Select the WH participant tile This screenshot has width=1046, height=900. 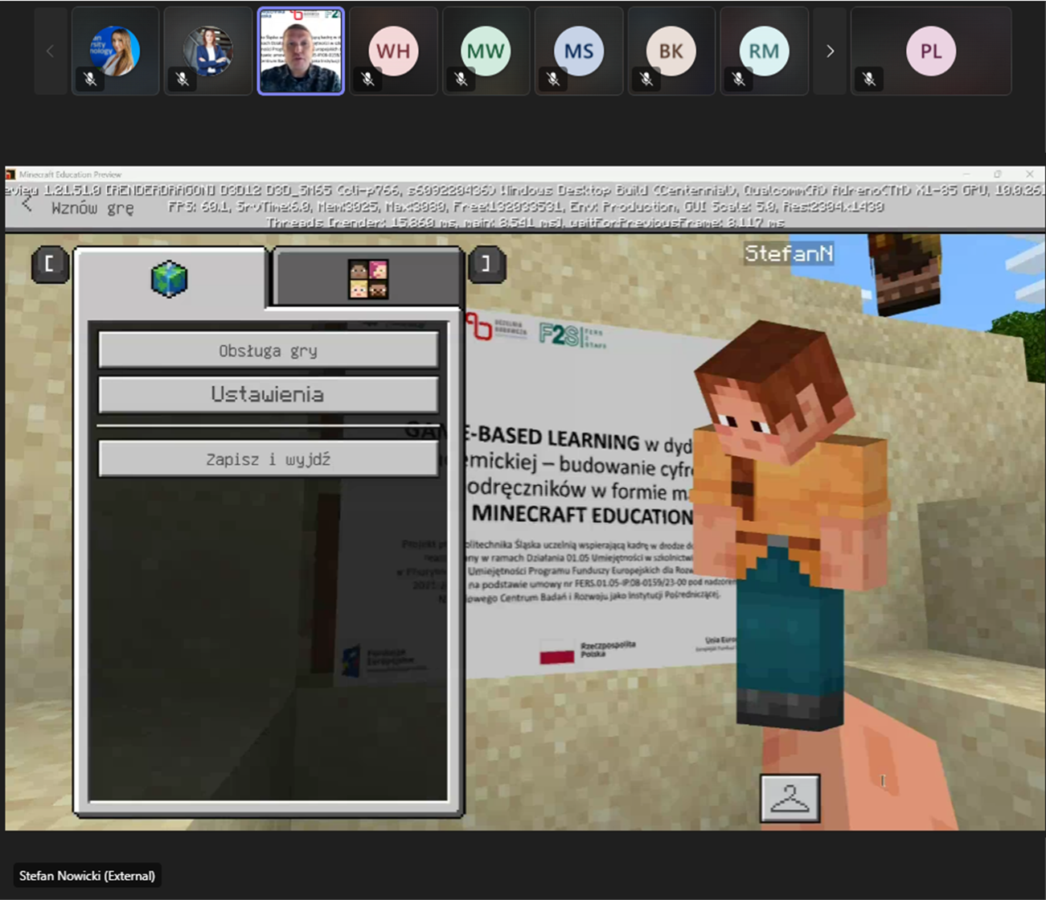tap(393, 51)
